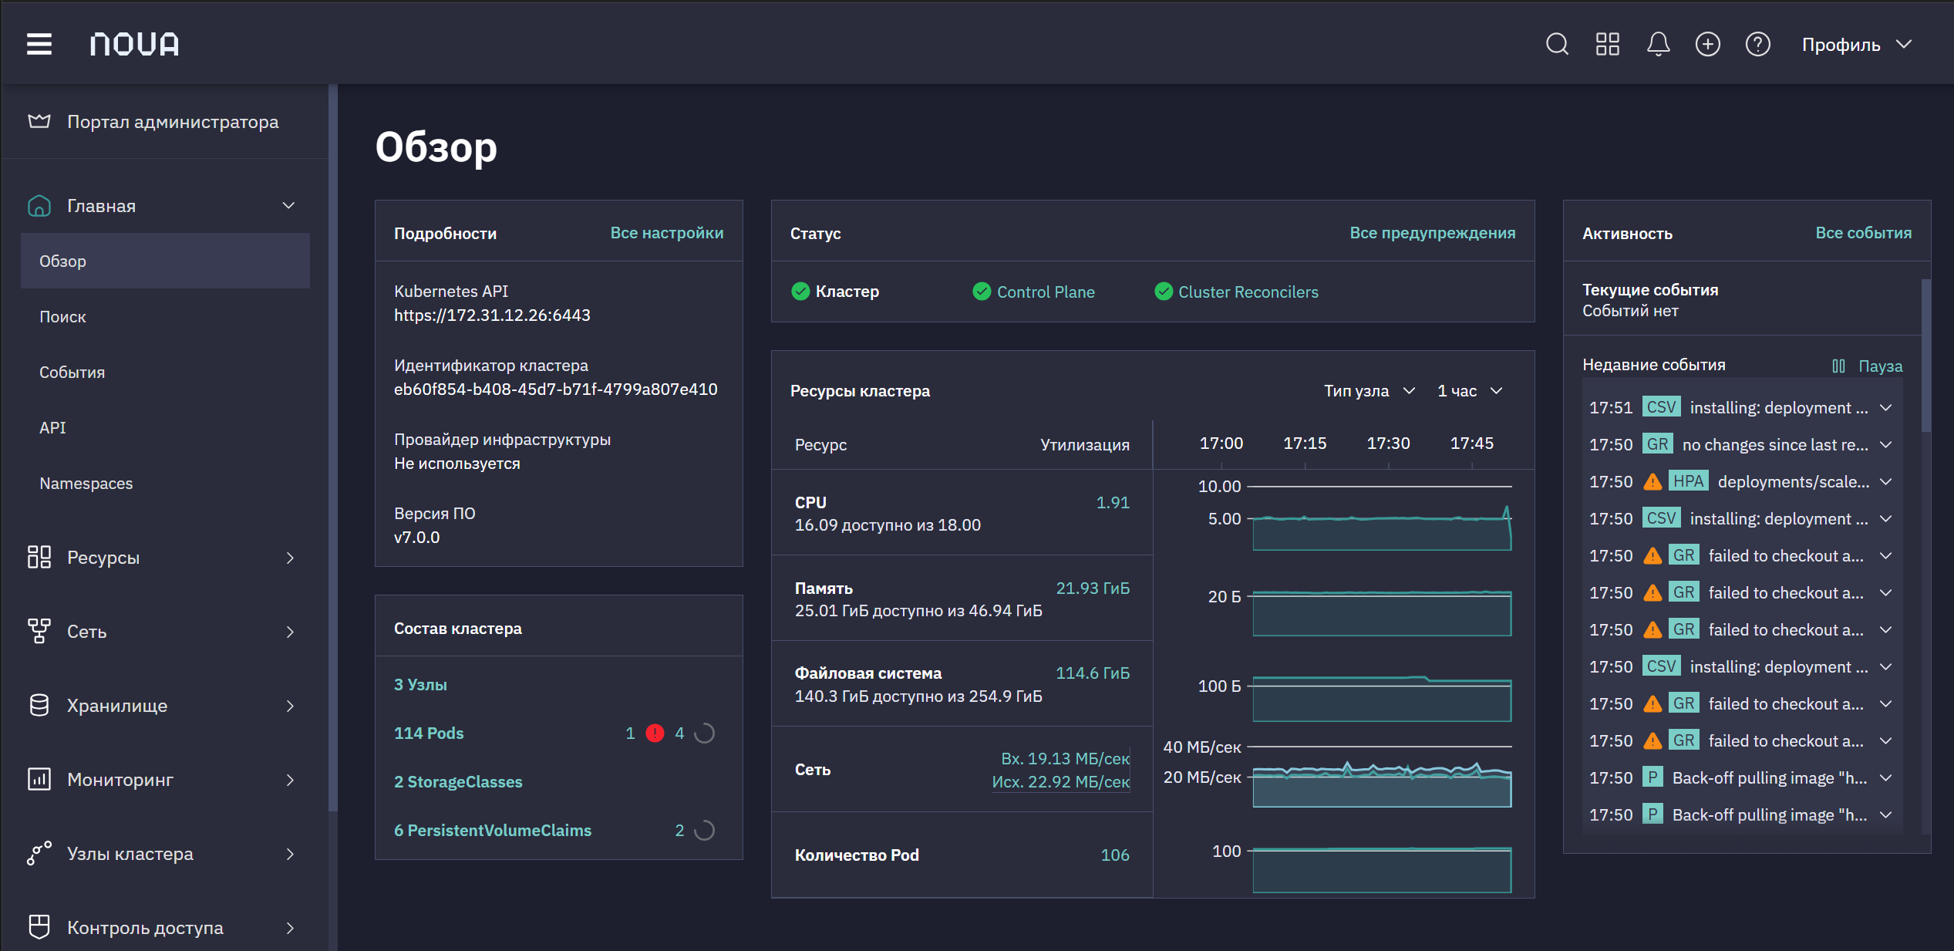This screenshot has height=951, width=1954.
Task: Click the plus circle add icon
Action: (x=1708, y=44)
